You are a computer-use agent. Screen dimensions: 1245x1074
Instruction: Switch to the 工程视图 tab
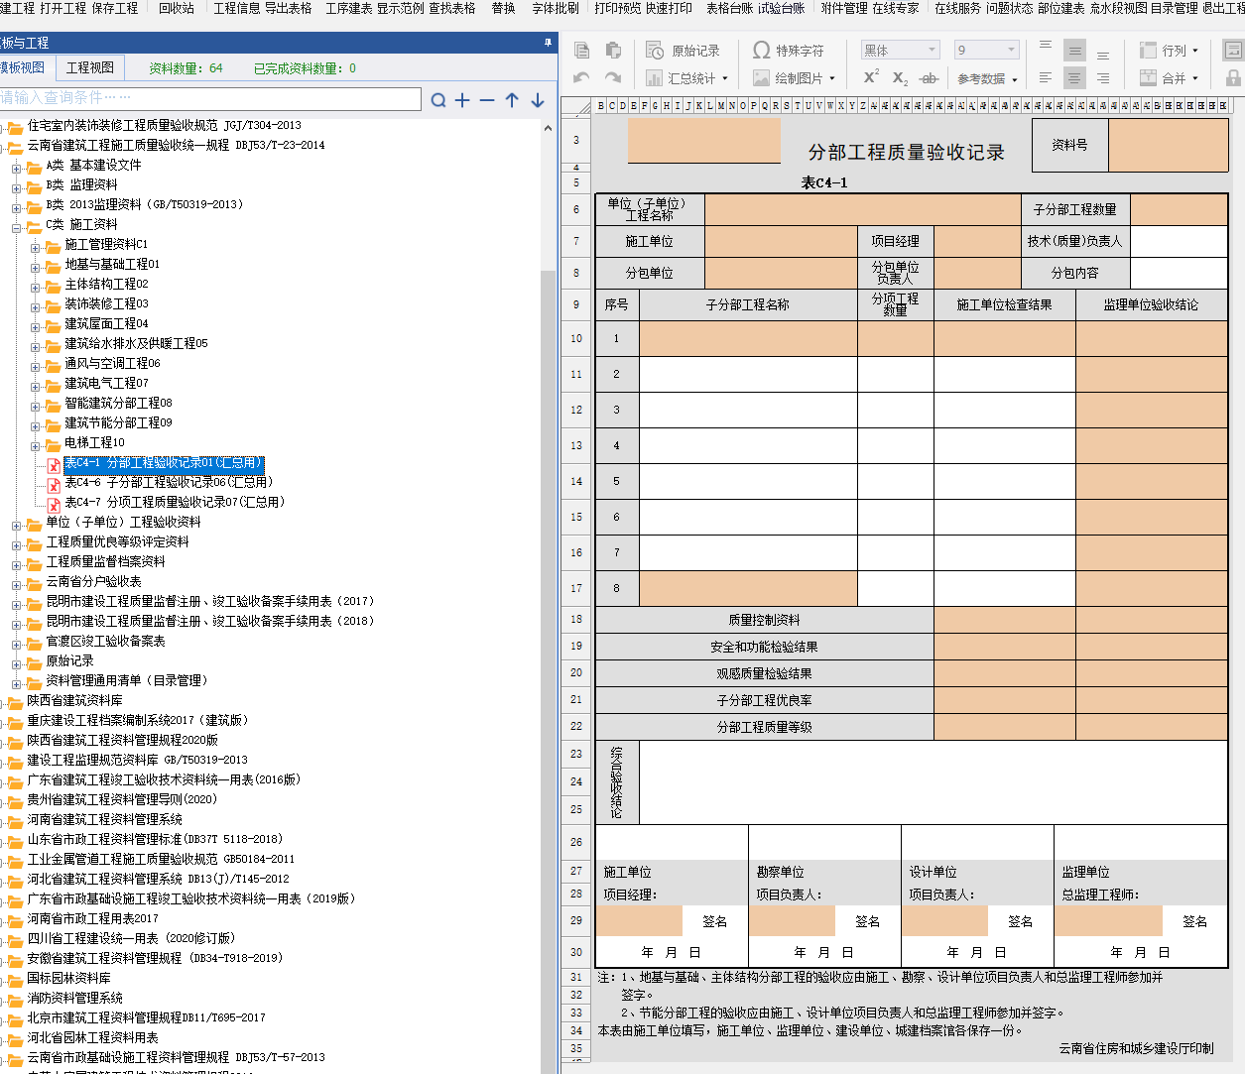click(89, 67)
